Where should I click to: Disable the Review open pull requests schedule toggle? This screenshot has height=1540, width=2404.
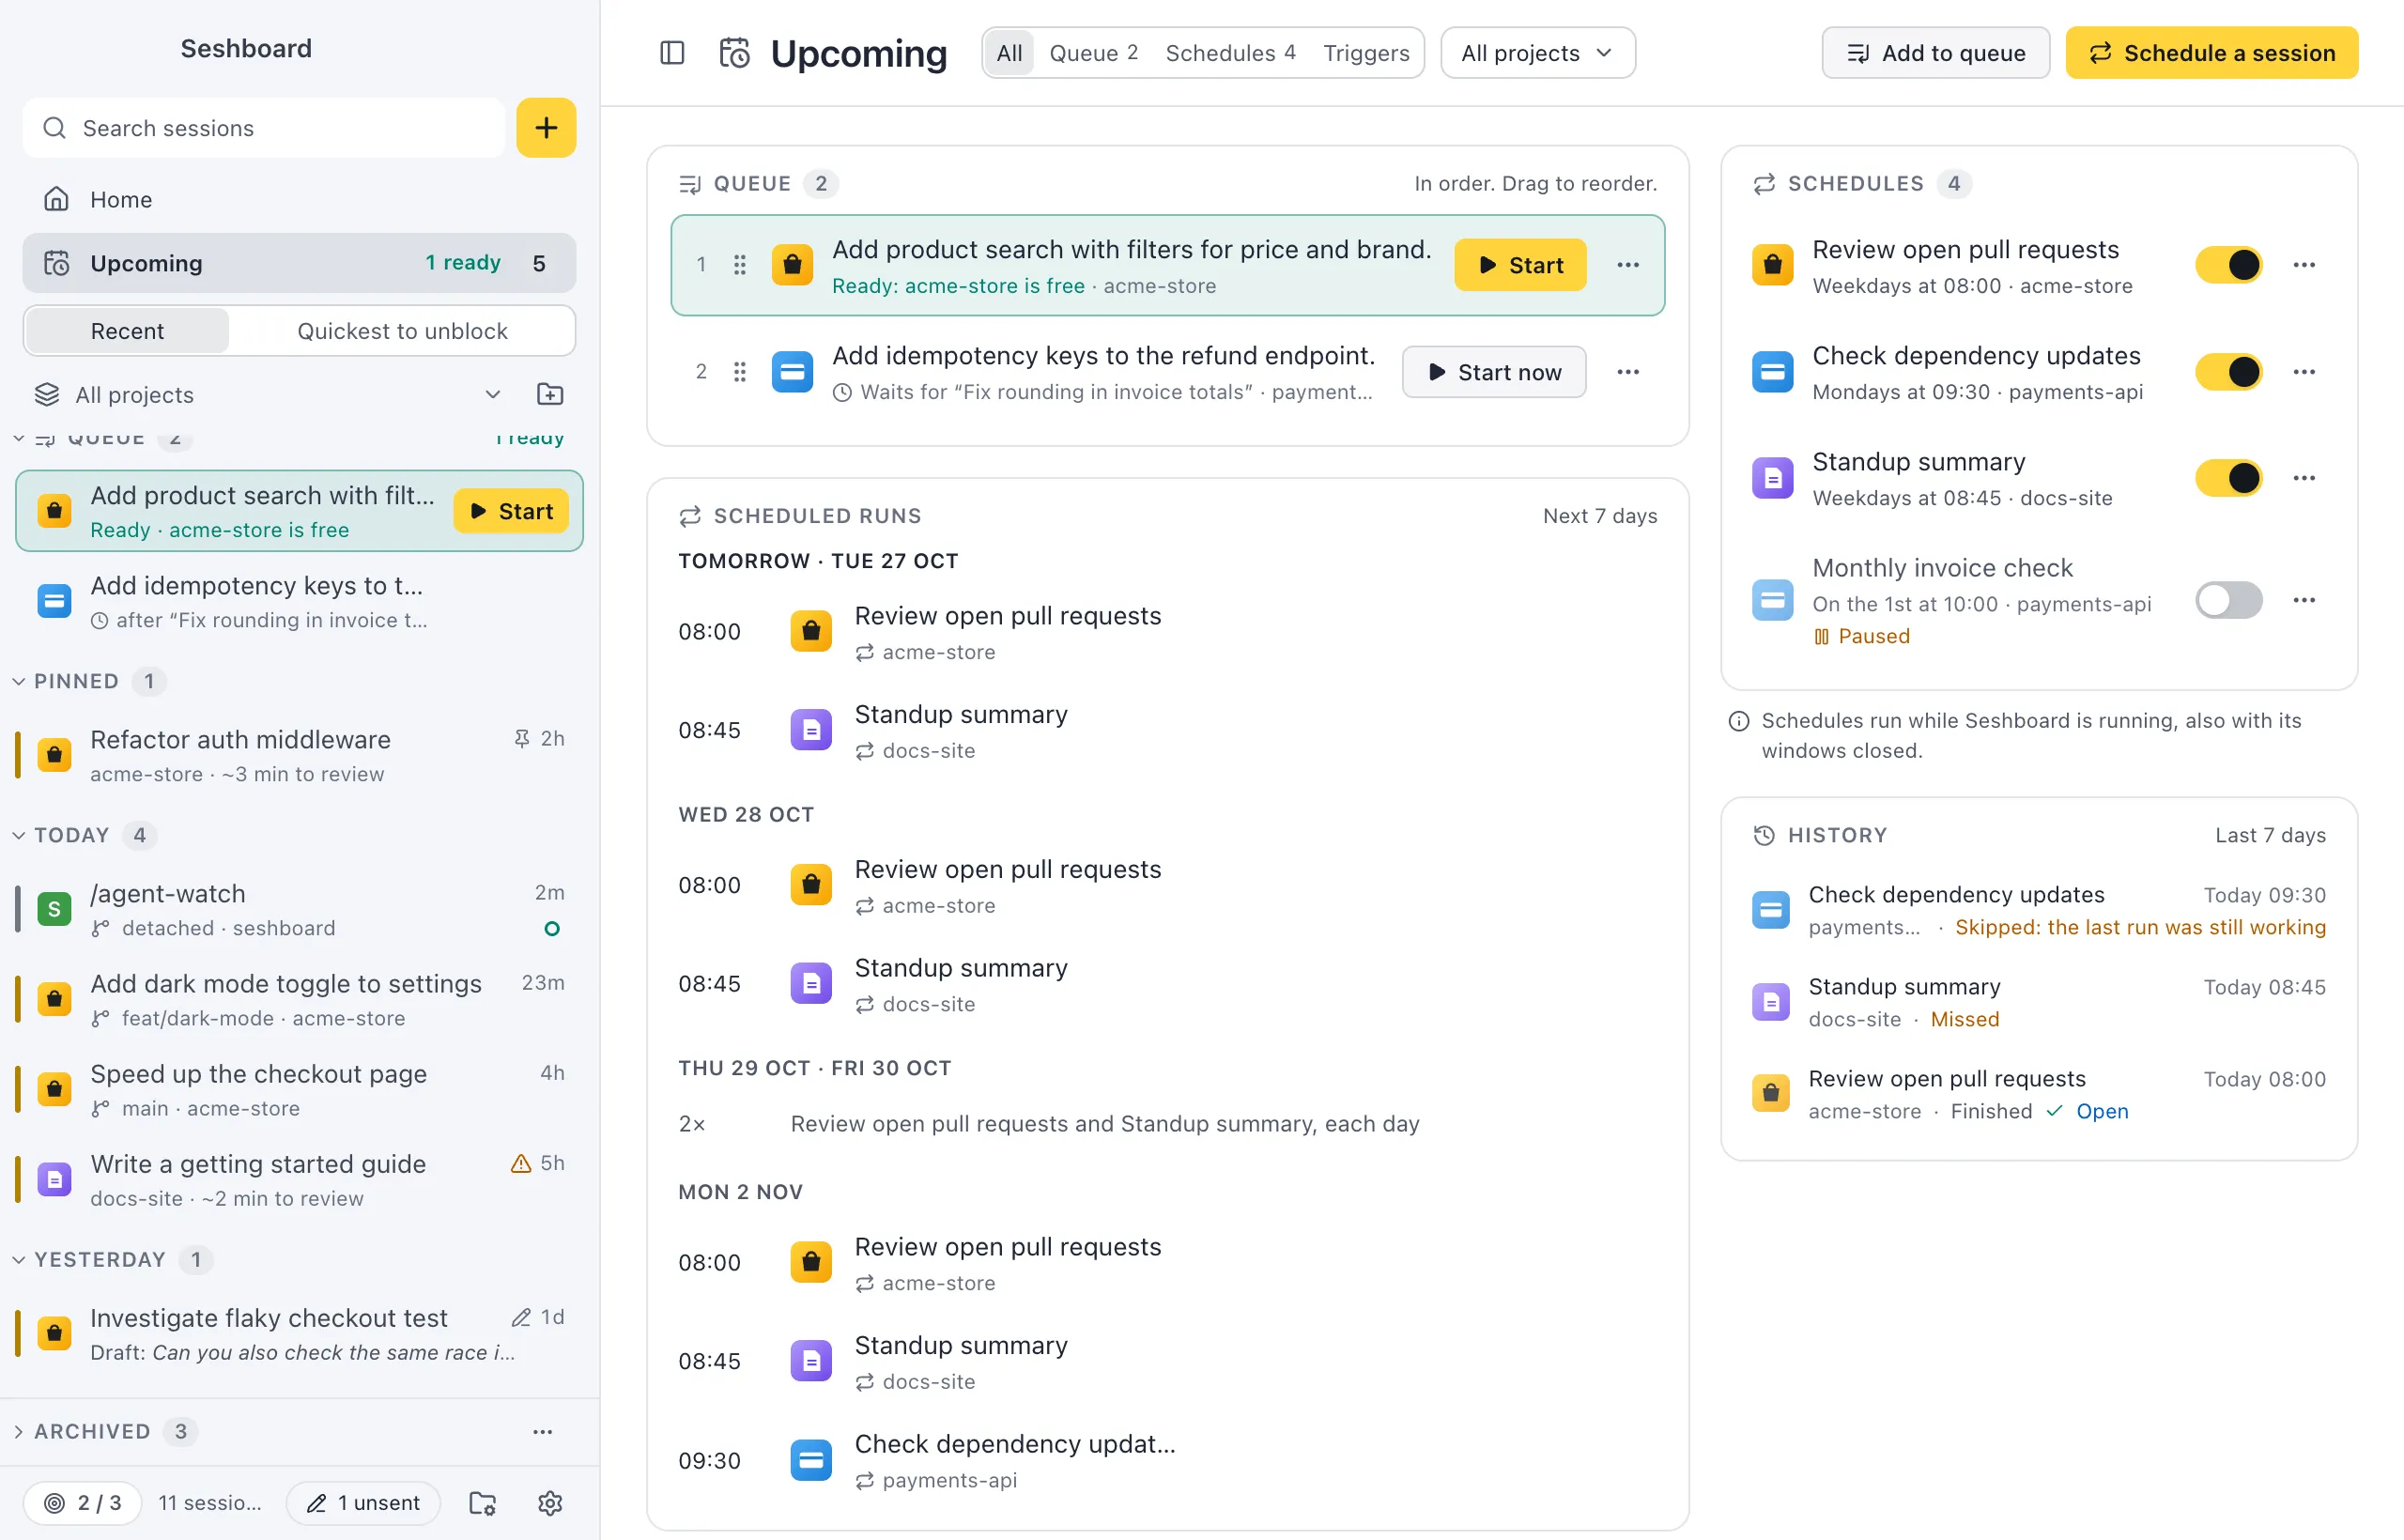[2229, 265]
